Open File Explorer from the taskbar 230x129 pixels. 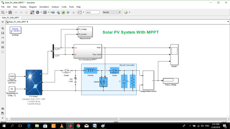coord(37,126)
